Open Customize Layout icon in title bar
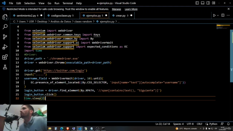 (214, 3)
